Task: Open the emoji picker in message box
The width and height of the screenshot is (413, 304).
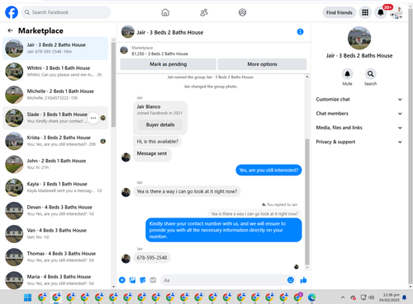Action: (x=291, y=280)
